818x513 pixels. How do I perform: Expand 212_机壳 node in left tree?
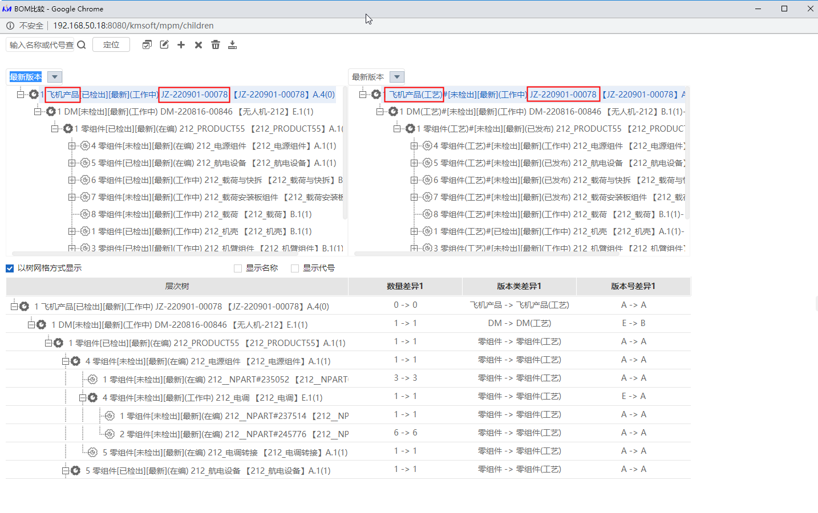[x=72, y=231]
